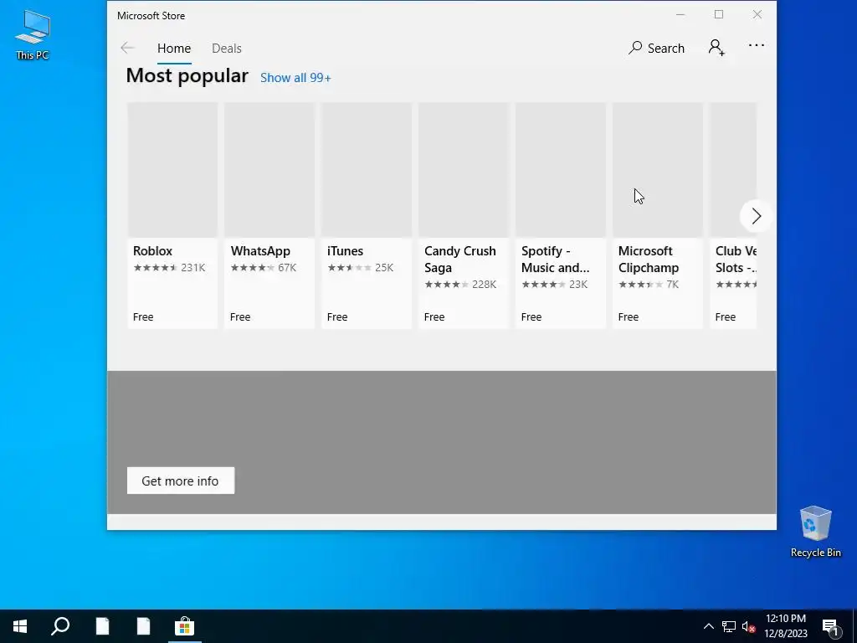
Task: Click the muted volume tray icon
Action: pyautogui.click(x=748, y=626)
